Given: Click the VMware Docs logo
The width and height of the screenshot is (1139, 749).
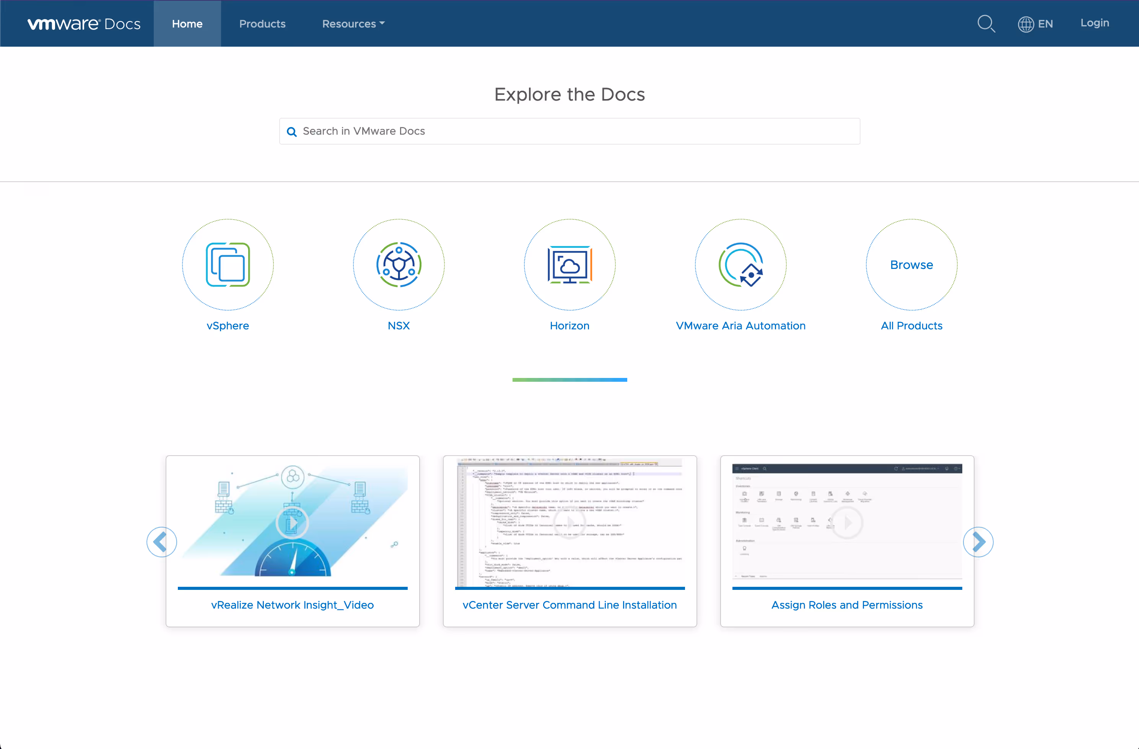Looking at the screenshot, I should (84, 23).
